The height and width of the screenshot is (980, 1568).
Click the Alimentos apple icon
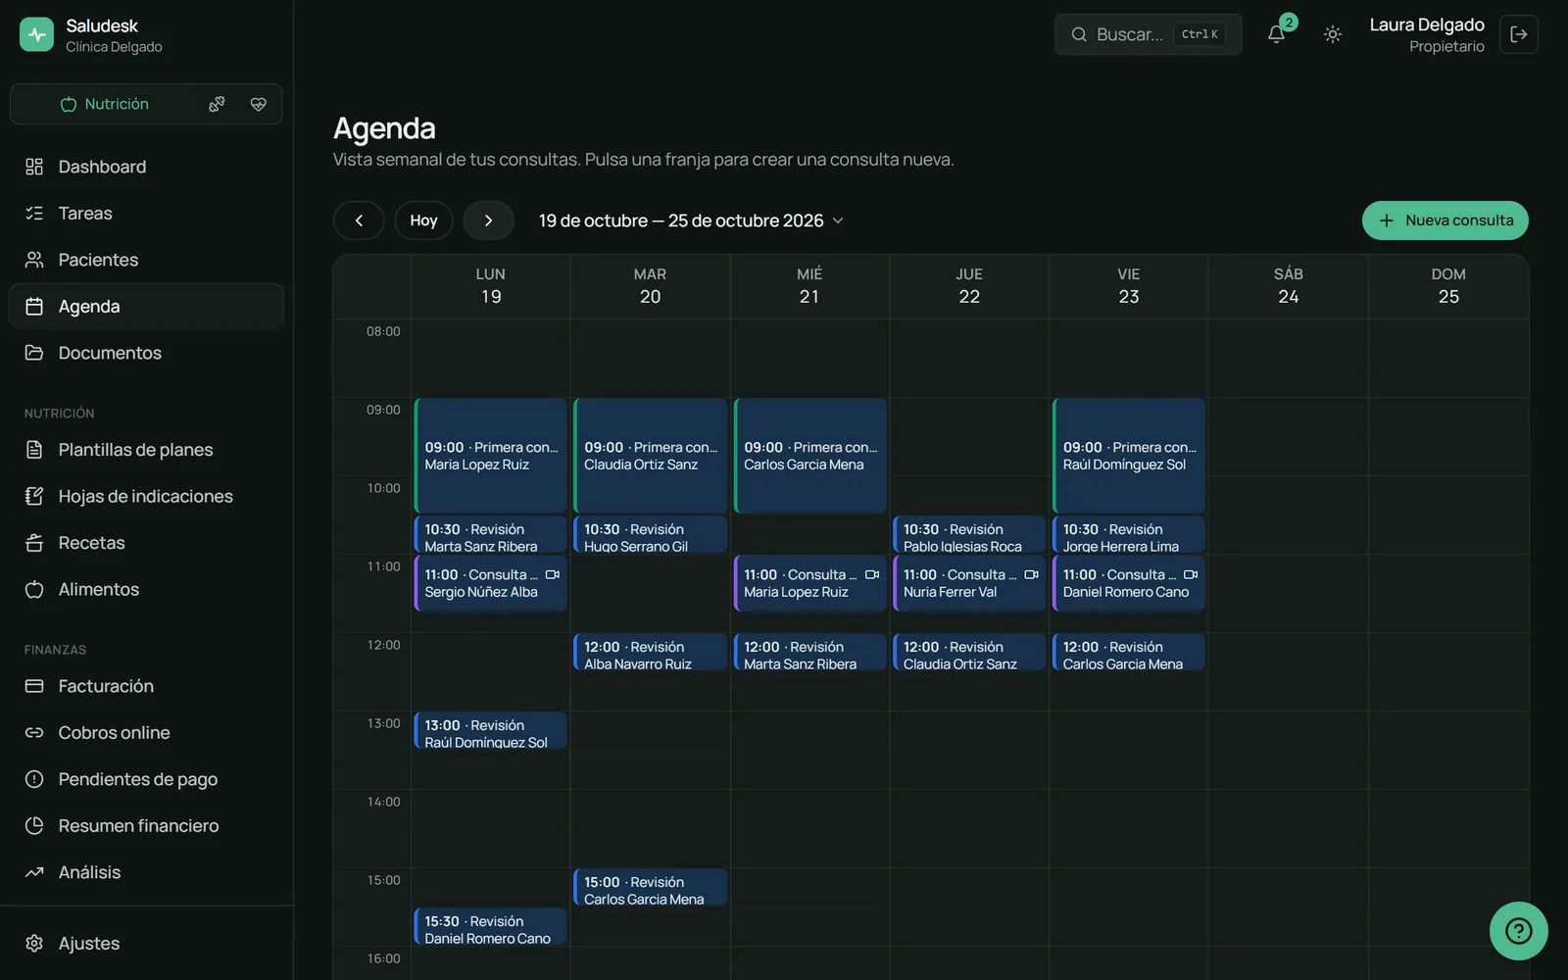click(x=34, y=589)
